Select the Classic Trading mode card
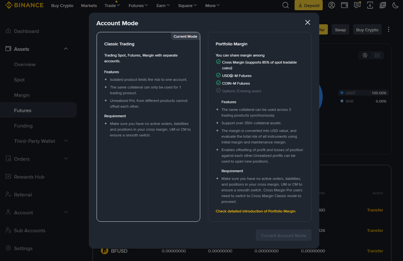403x261 pixels. (x=148, y=127)
